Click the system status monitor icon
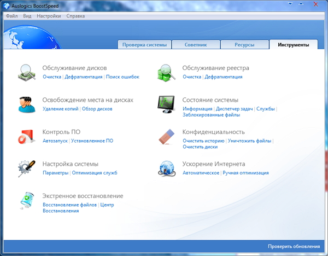 pyautogui.click(x=166, y=104)
